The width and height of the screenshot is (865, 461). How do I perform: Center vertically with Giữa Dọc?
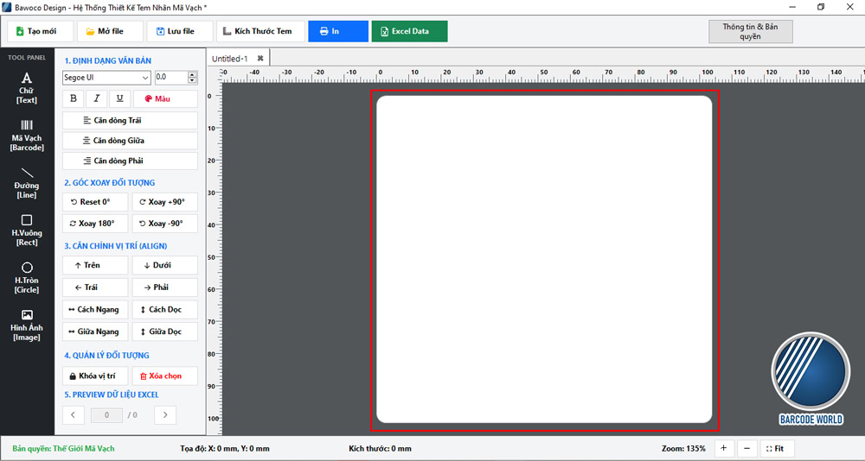pyautogui.click(x=165, y=332)
